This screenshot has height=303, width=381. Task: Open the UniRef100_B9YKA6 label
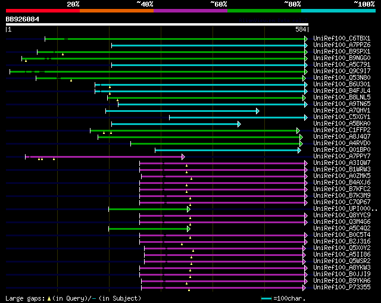342,281
